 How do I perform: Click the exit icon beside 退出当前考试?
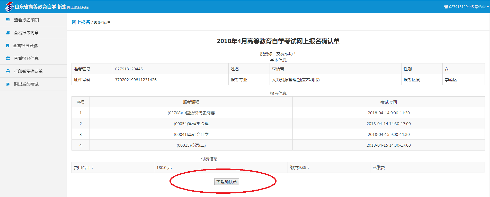coord(8,84)
